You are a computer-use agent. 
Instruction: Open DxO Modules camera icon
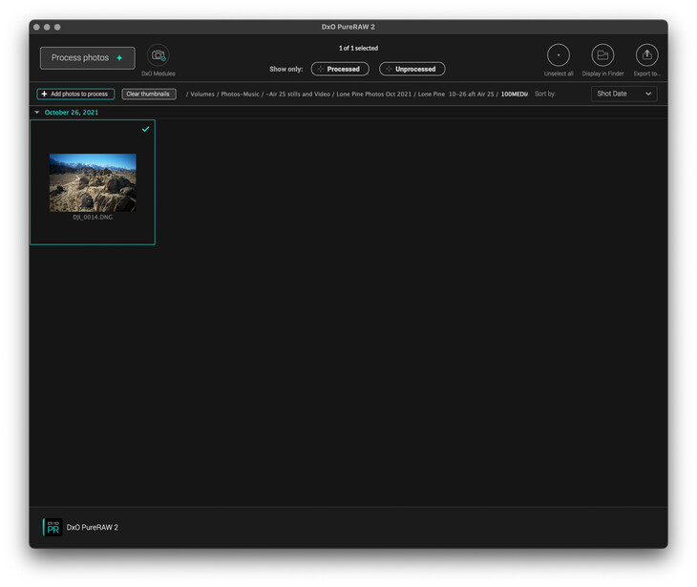[158, 55]
